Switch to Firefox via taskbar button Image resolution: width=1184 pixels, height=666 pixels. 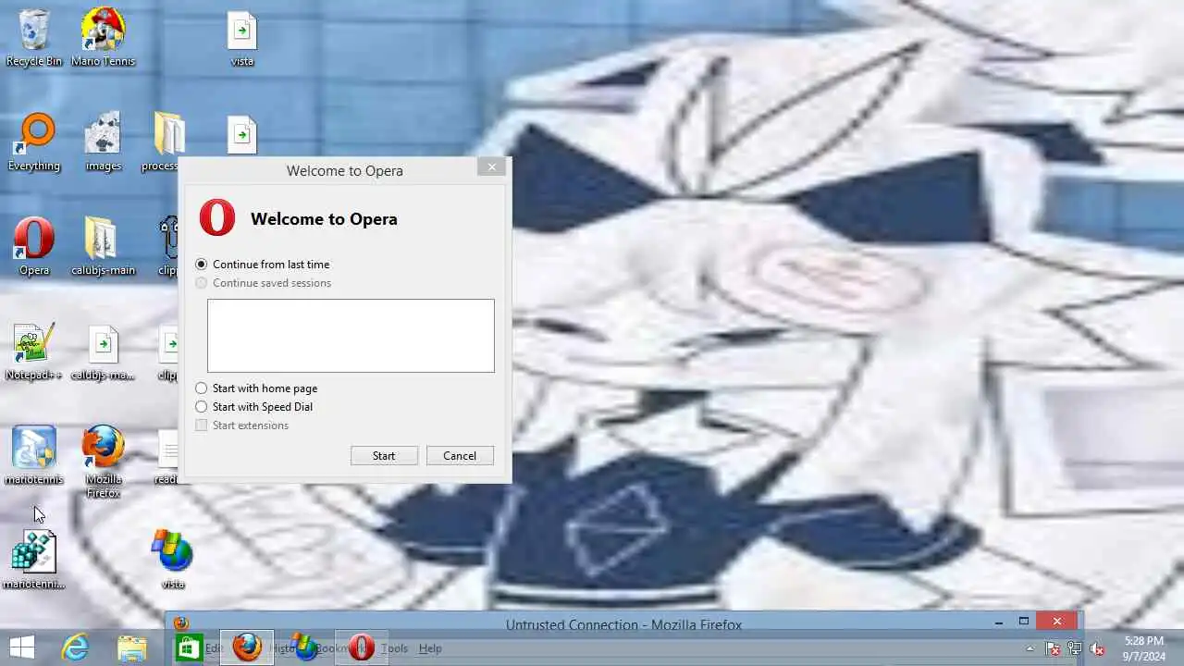coord(246,647)
